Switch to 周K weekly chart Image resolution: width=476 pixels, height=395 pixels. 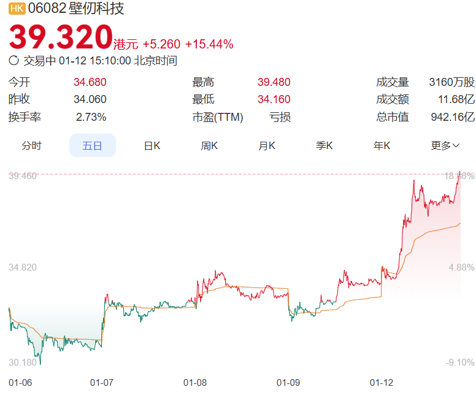pos(209,145)
